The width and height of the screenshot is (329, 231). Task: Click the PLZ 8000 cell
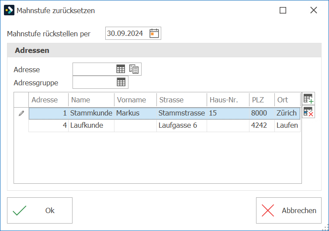click(x=262, y=113)
